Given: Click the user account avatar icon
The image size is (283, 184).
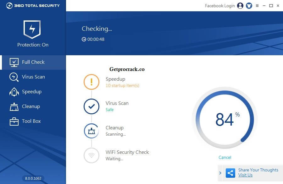Looking at the screenshot, I should [240, 6].
